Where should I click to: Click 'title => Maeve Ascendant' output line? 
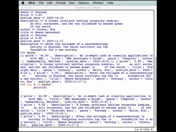40,32
